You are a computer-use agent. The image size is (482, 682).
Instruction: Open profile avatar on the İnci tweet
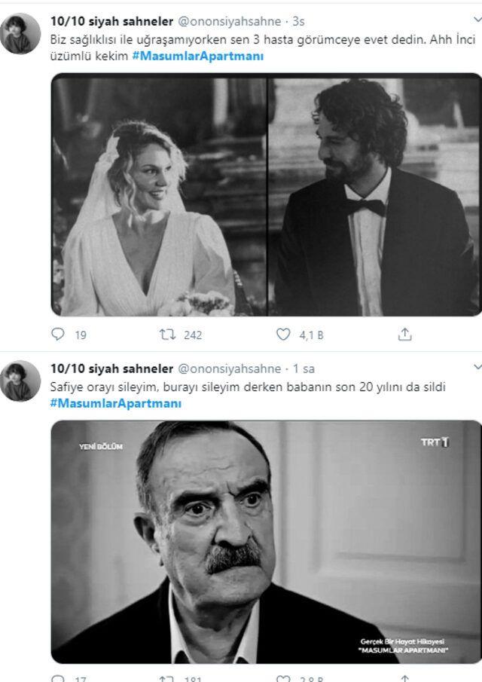tap(20, 34)
